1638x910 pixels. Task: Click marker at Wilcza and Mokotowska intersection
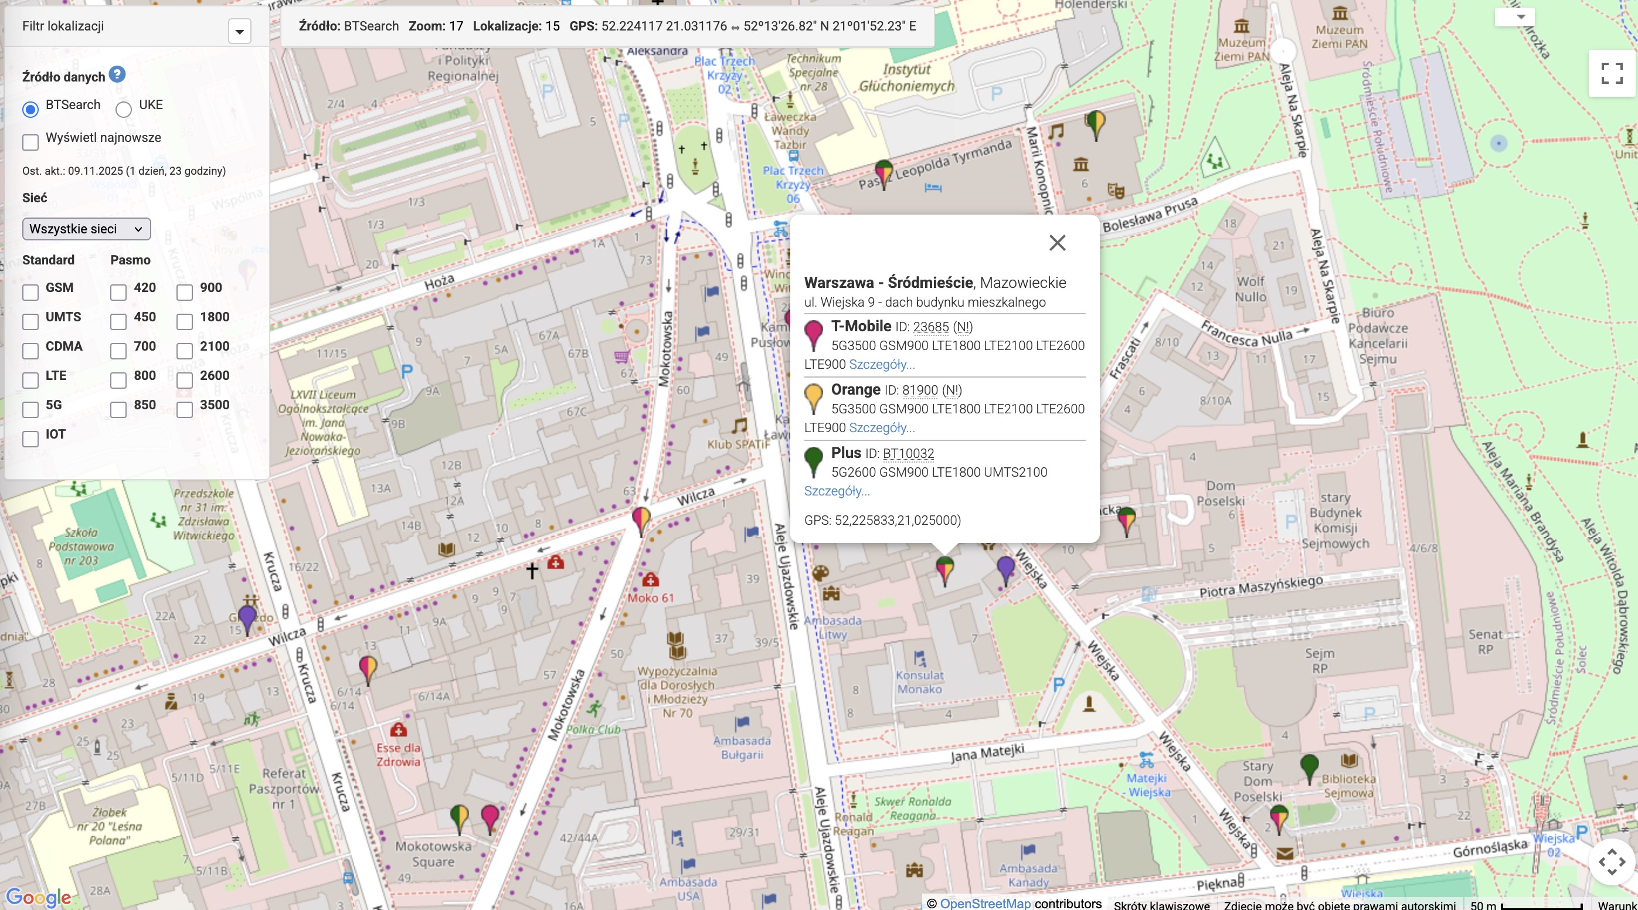pyautogui.click(x=641, y=518)
